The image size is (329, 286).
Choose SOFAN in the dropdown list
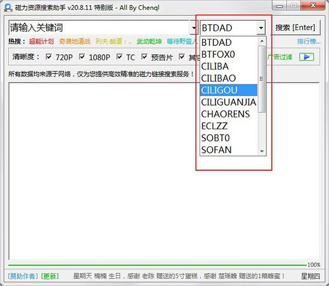[229, 150]
